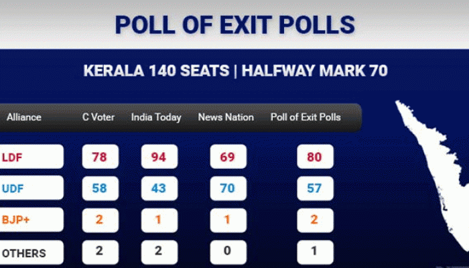Click the Alliance column header
The height and width of the screenshot is (268, 469).
(x=24, y=117)
